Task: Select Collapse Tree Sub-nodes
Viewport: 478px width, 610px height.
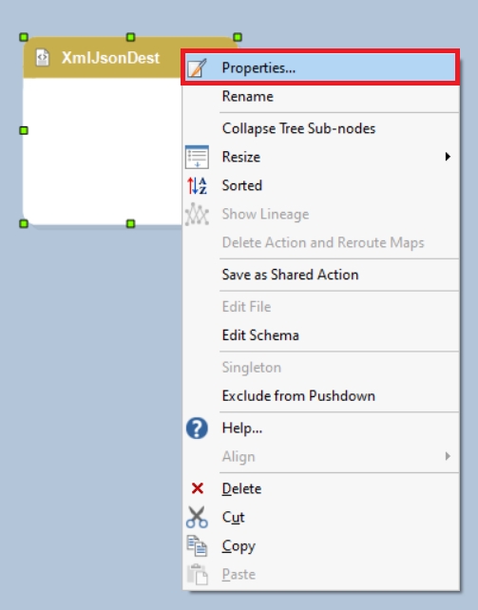Action: point(298,128)
